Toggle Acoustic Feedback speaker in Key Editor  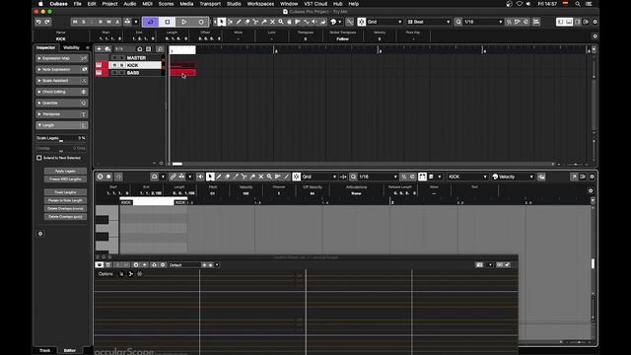pos(200,177)
